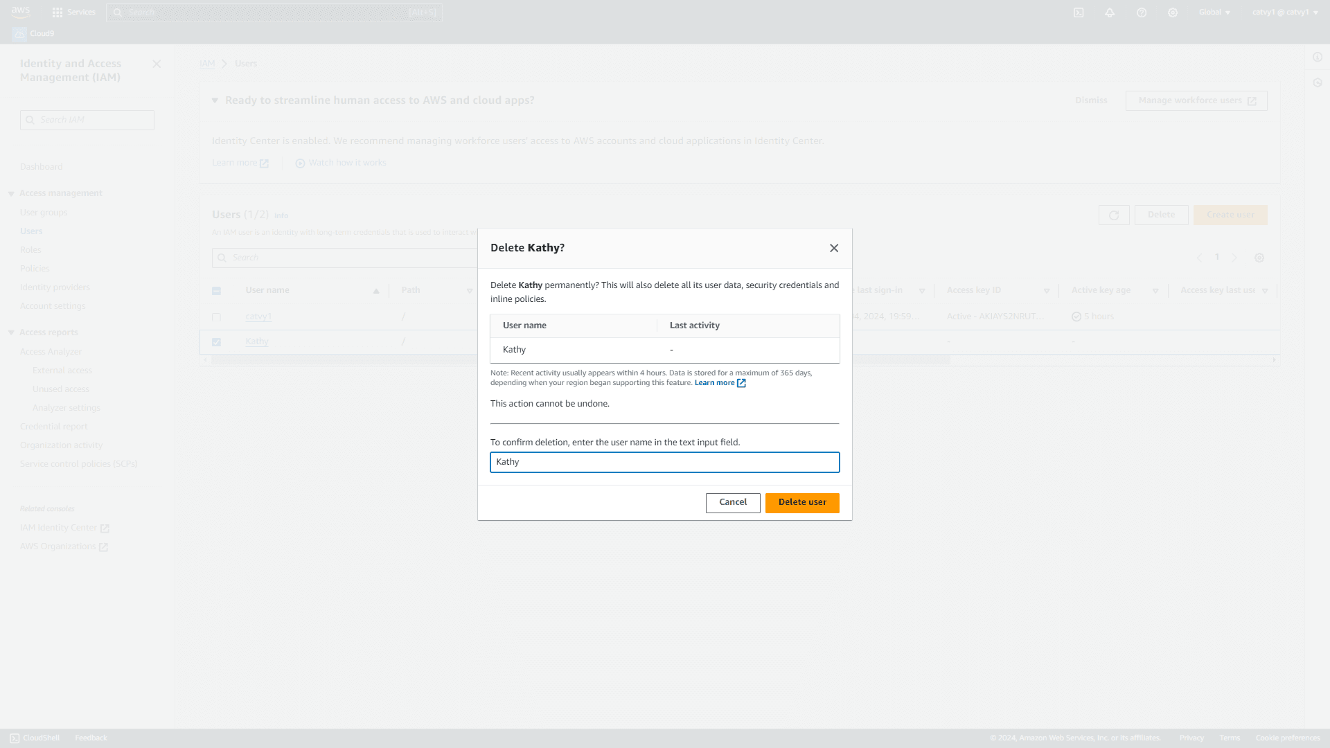This screenshot has width=1330, height=748.
Task: Click the Delete button above users table
Action: click(1161, 215)
